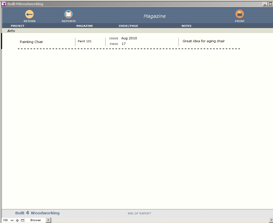Click the Painting Chair project field

click(31, 42)
